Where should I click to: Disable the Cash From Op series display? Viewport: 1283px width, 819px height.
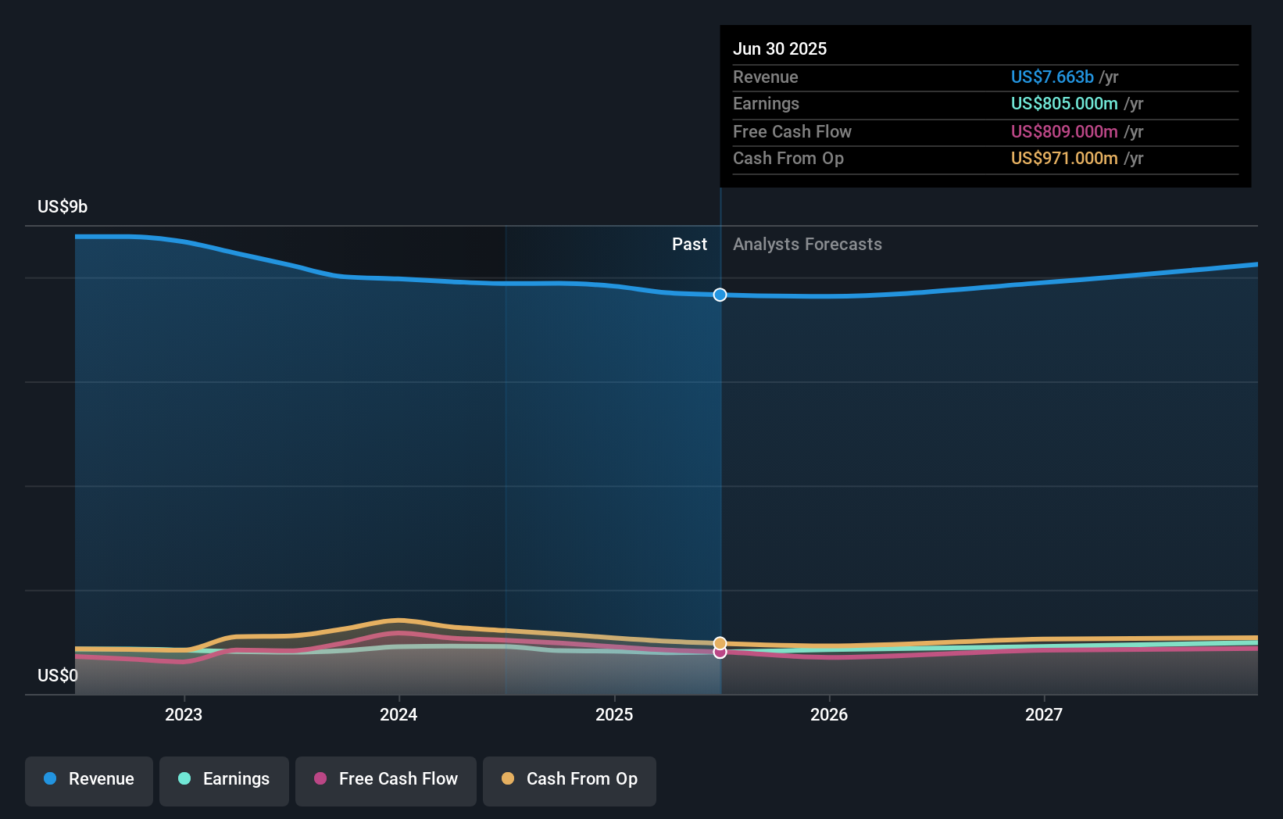(x=569, y=781)
